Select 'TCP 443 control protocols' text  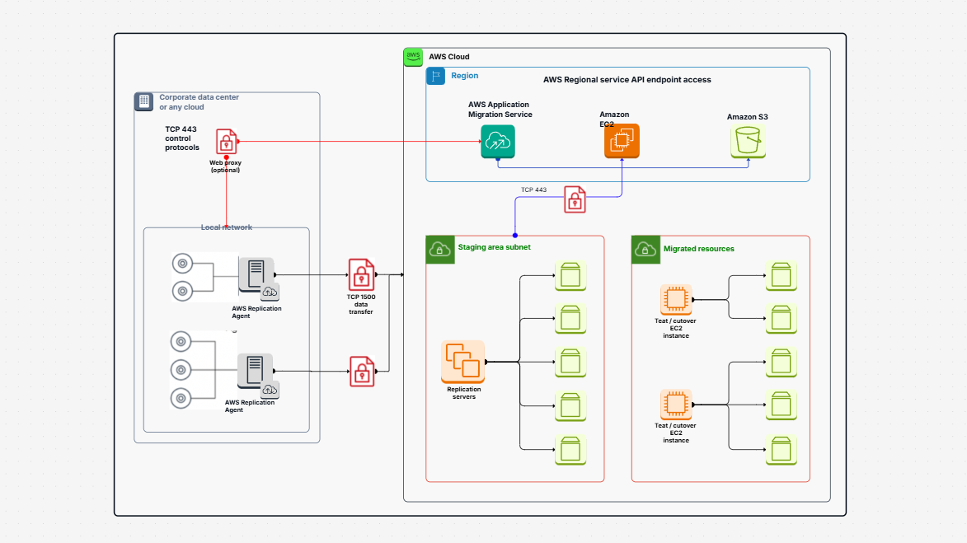coord(182,138)
